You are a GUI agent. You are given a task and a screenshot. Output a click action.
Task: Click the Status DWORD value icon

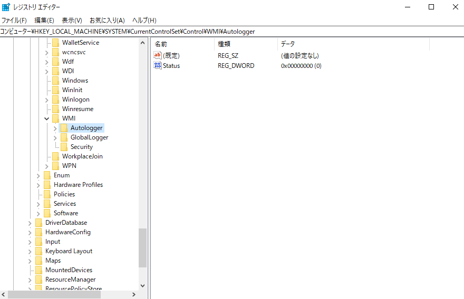(158, 66)
